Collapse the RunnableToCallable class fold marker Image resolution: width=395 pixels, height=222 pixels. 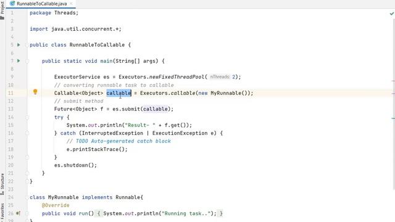(27, 45)
